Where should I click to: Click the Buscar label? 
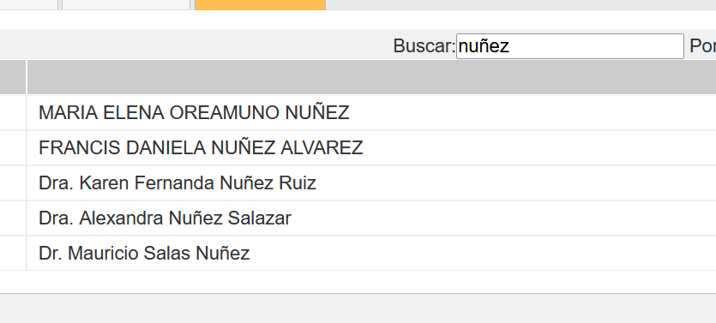click(424, 46)
